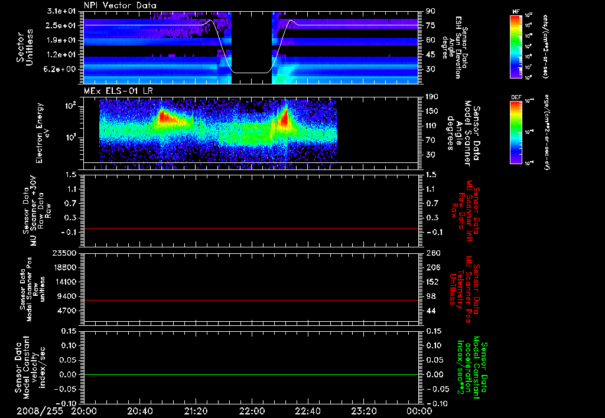
Task: Click the '2008/255' date label
Action: 40,411
